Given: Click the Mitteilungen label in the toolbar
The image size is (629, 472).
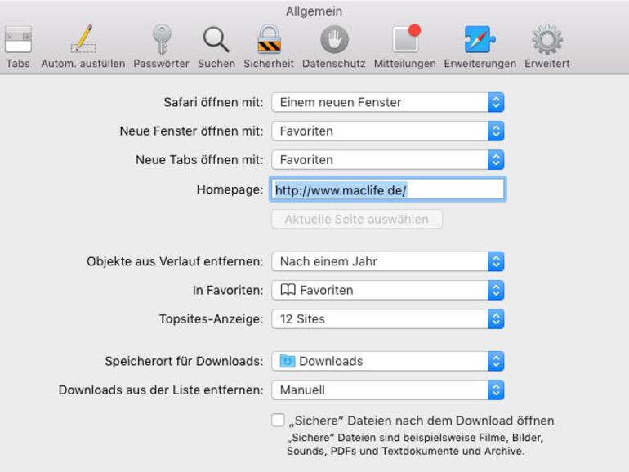Looking at the screenshot, I should [x=404, y=64].
